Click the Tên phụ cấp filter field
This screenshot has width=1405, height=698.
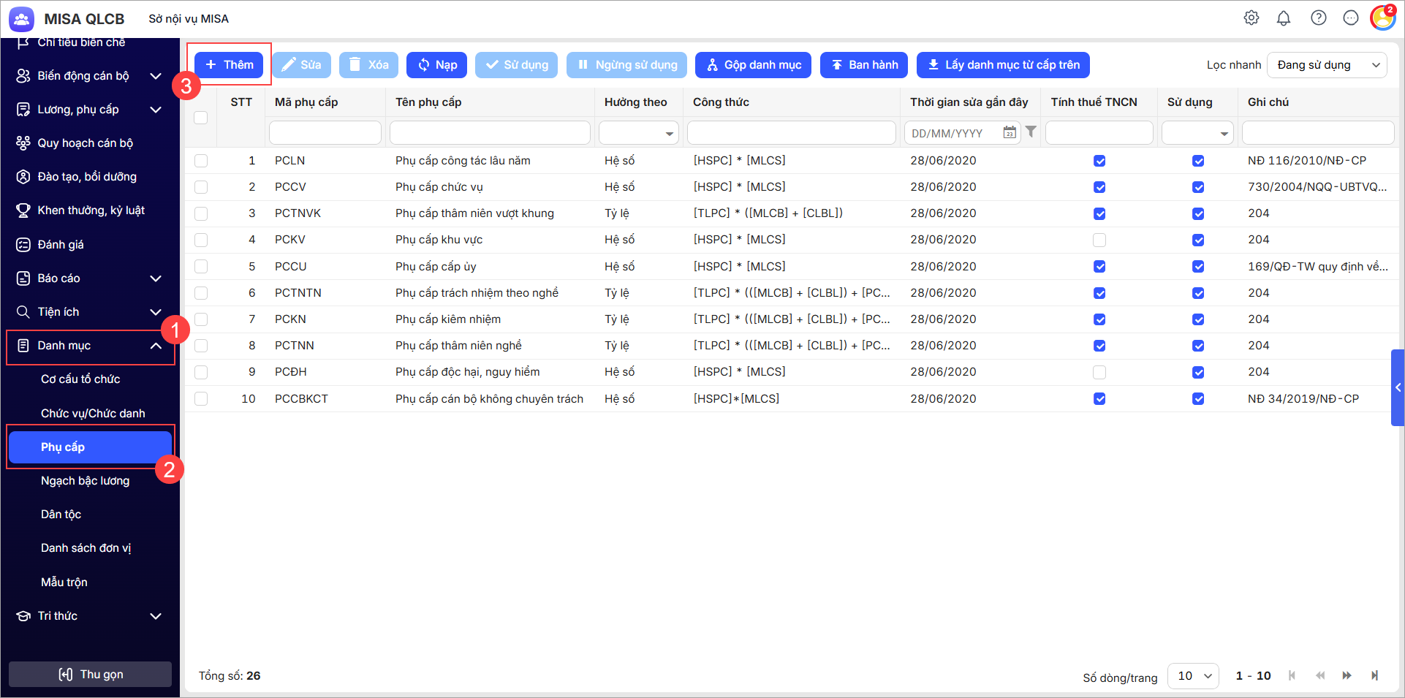click(490, 133)
